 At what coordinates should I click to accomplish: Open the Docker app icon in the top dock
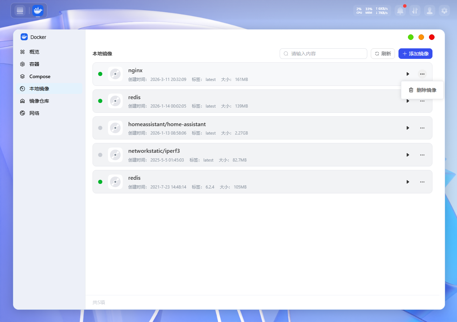point(38,11)
